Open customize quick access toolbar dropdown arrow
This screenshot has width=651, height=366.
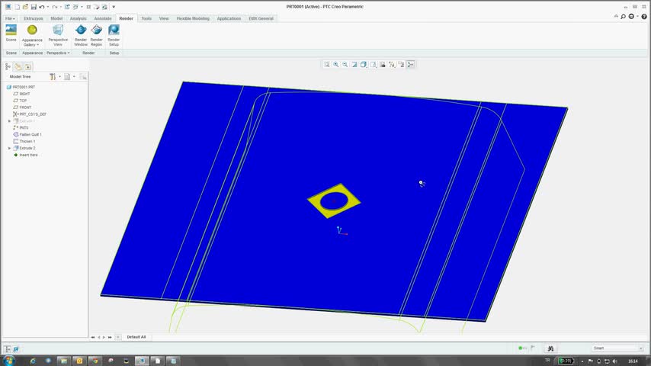pyautogui.click(x=114, y=7)
